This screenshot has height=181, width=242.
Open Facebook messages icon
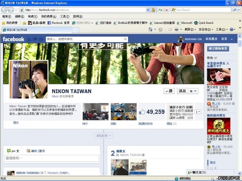(x=35, y=39)
